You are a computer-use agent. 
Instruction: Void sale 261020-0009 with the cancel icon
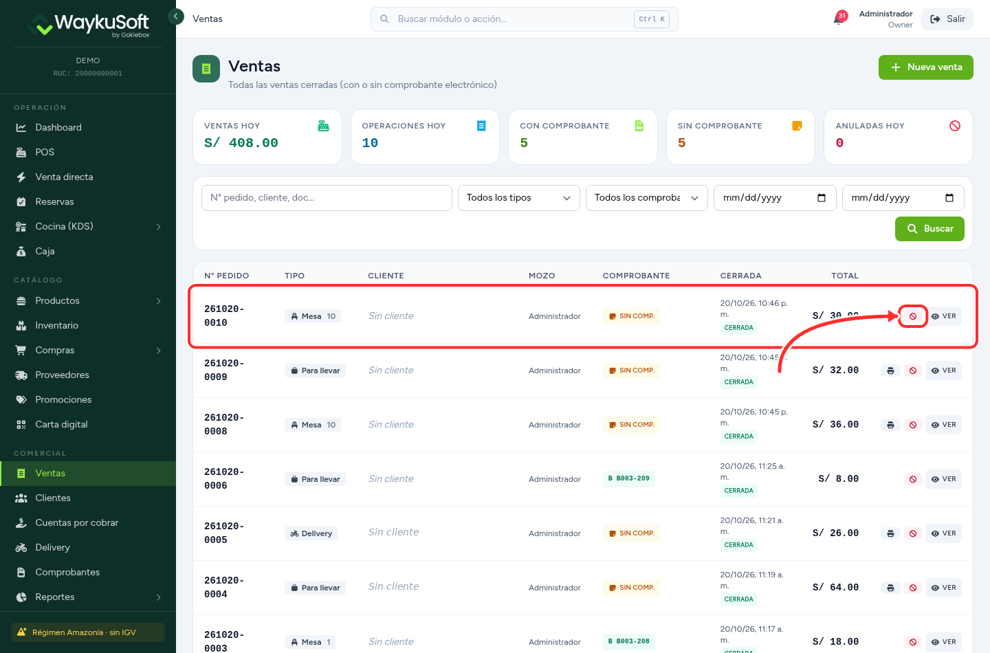(913, 370)
